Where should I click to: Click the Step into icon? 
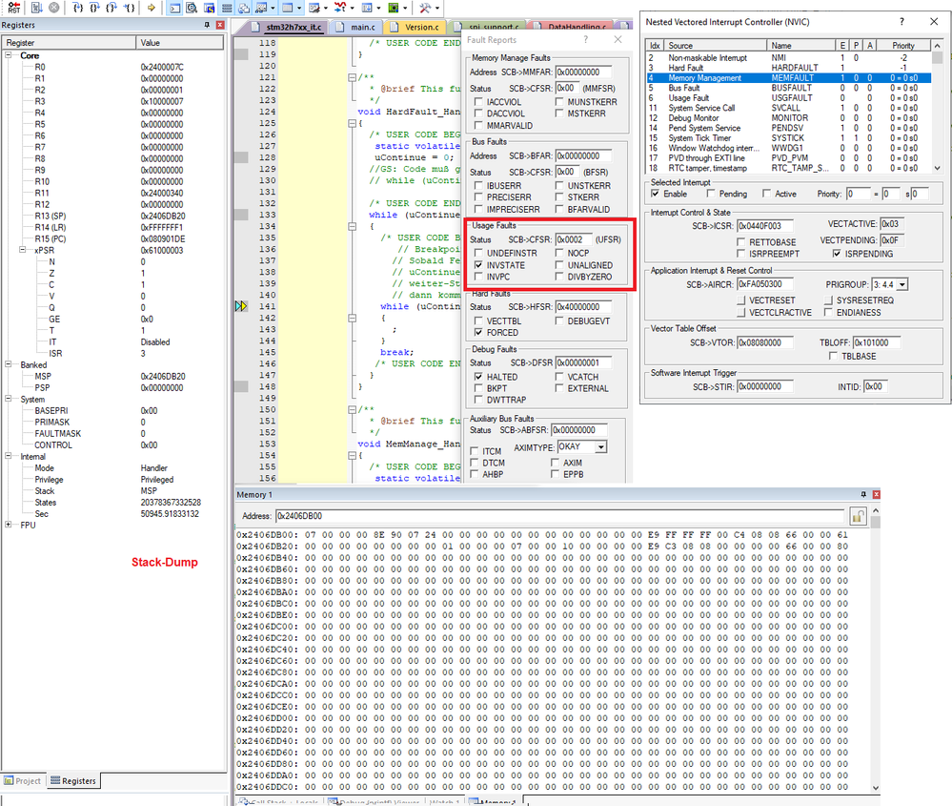click(78, 8)
